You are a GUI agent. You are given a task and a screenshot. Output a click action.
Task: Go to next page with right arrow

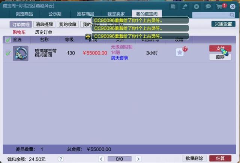point(138,159)
